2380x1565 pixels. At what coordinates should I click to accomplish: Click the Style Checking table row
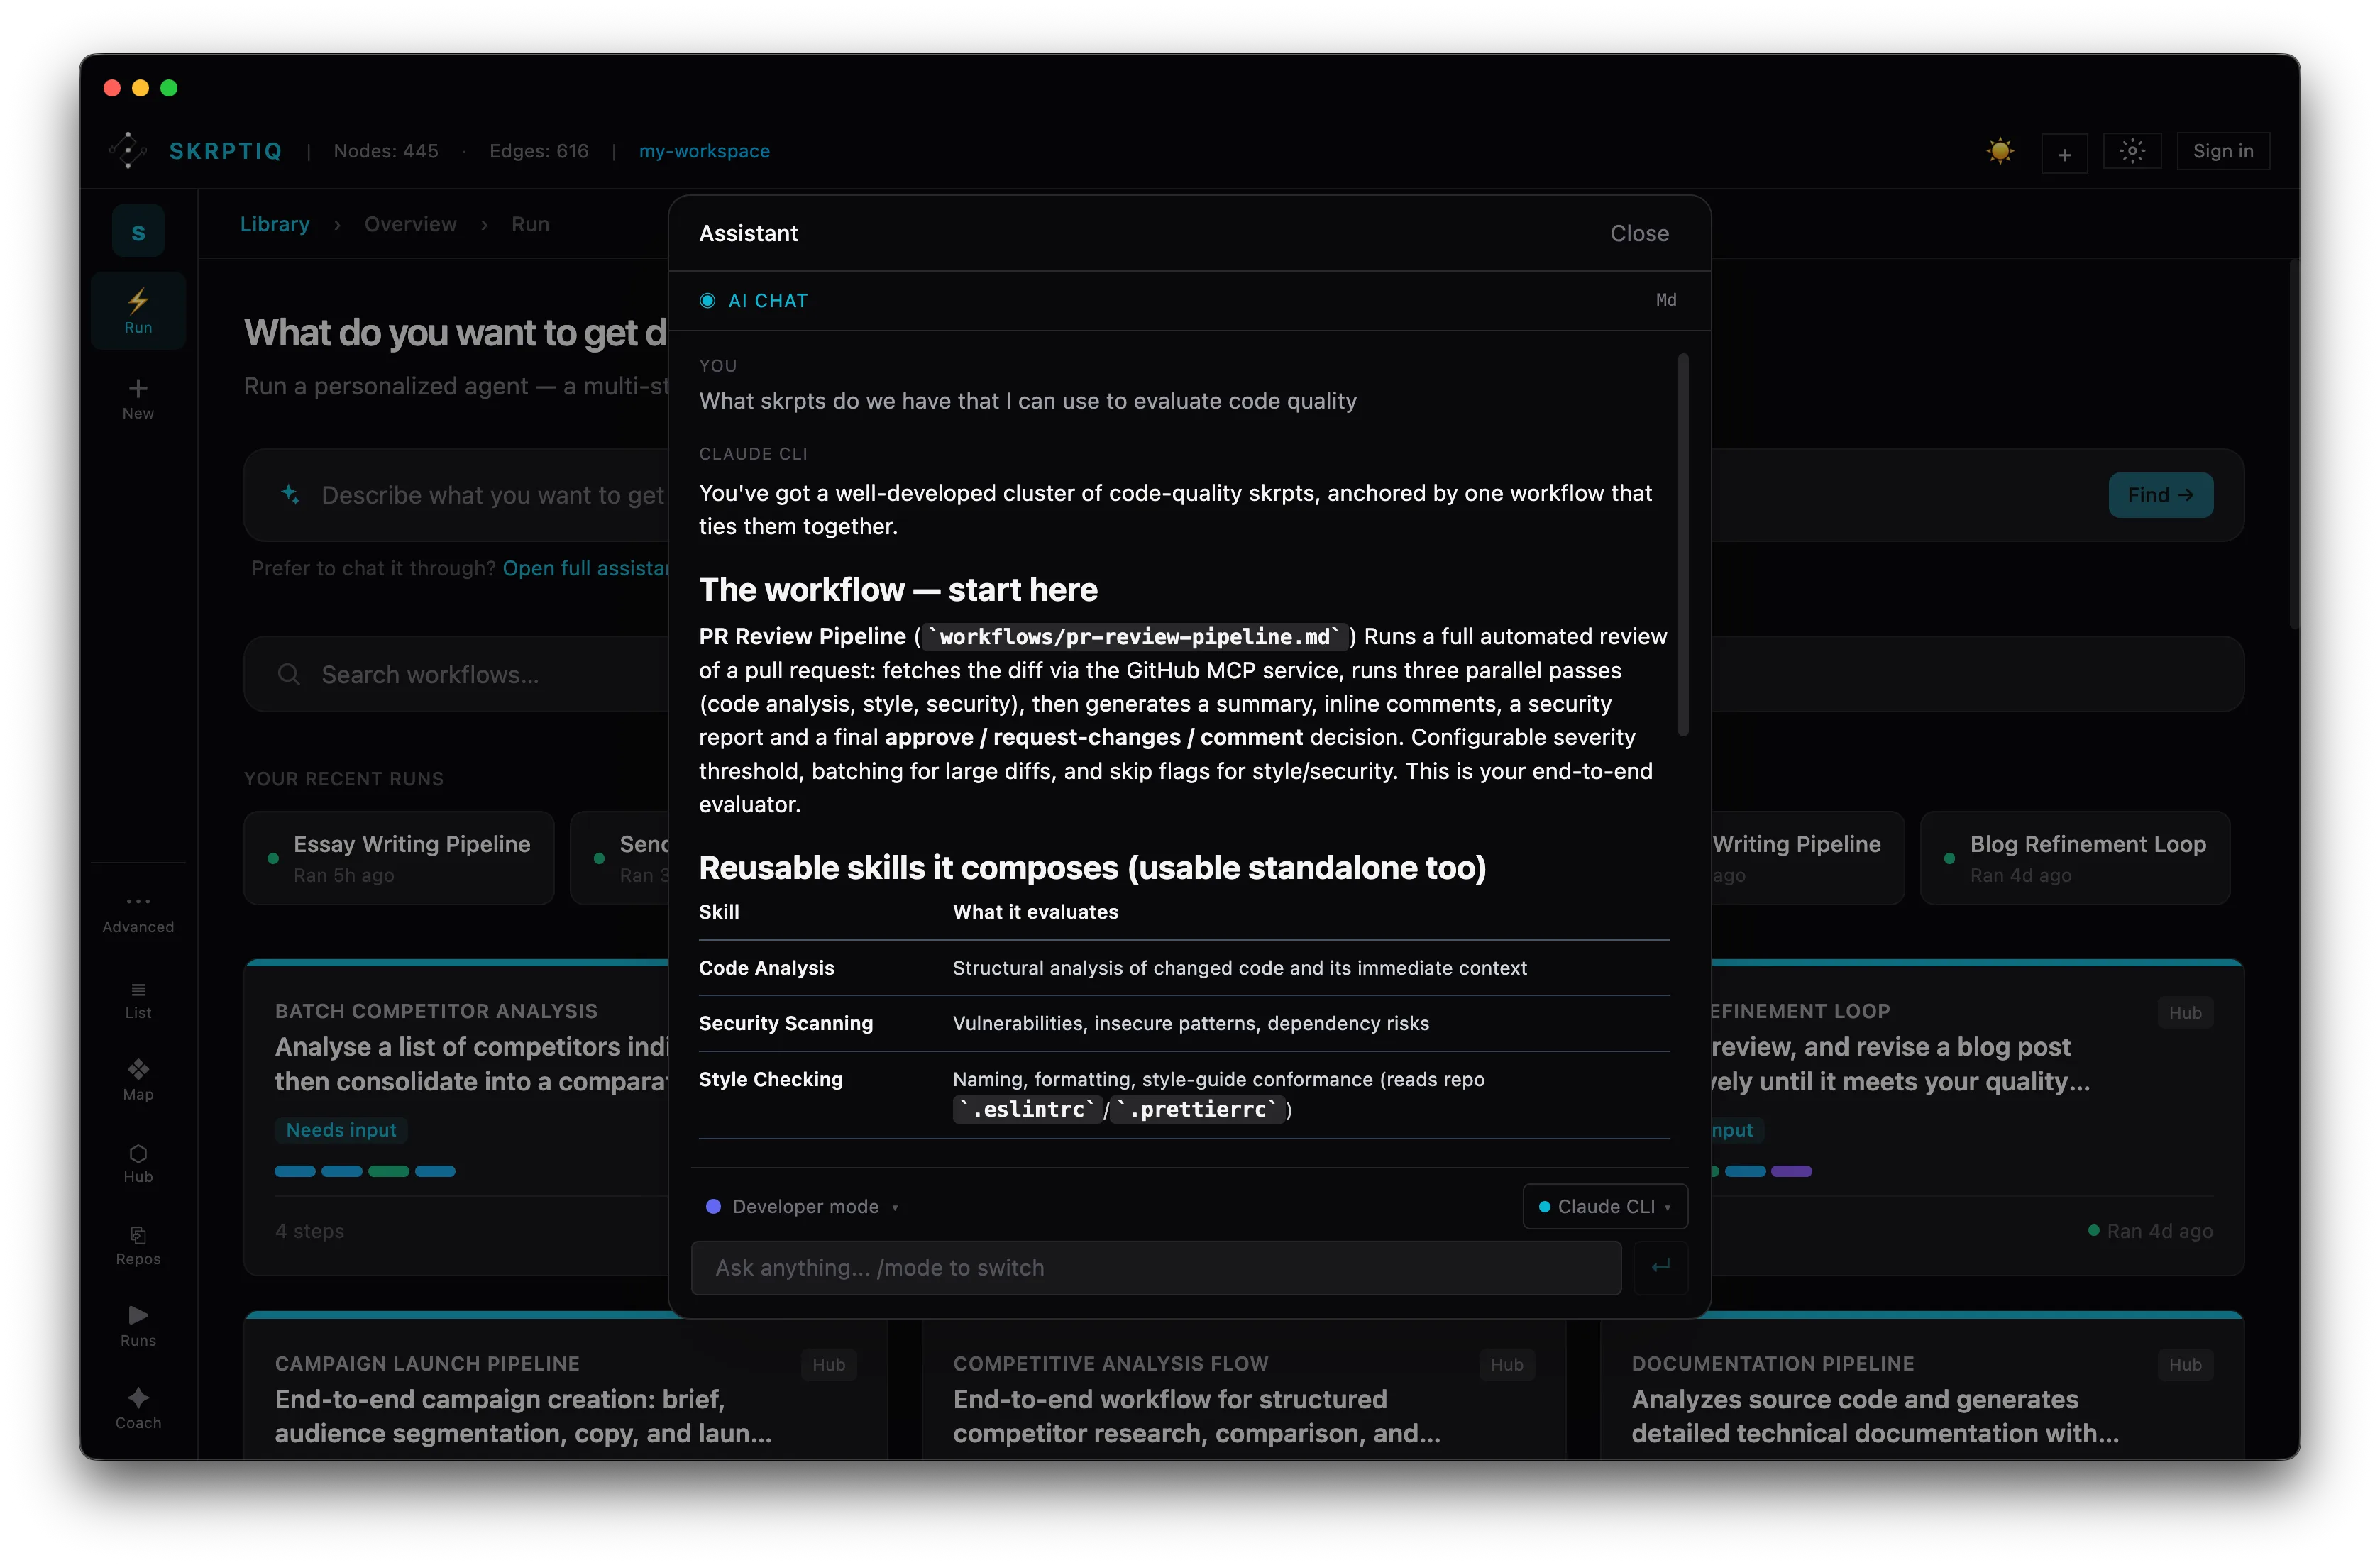1184,1094
